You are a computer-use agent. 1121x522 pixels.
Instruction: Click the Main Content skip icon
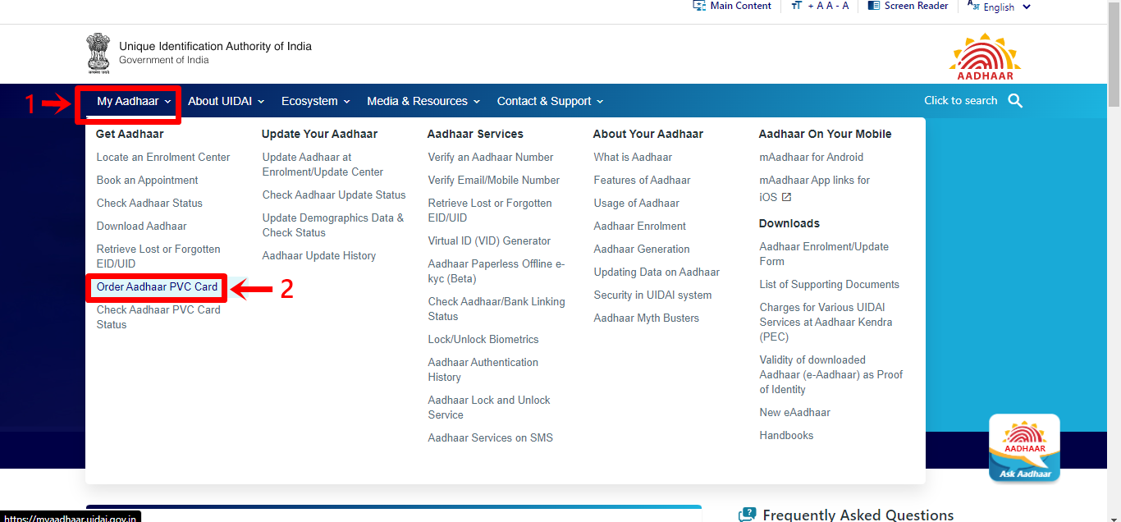pos(699,6)
